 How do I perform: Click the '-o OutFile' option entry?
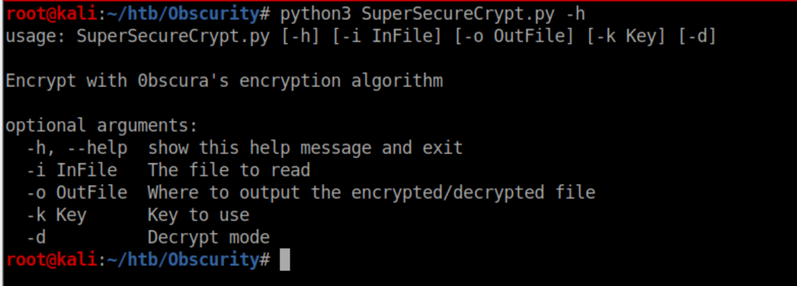coord(77,192)
